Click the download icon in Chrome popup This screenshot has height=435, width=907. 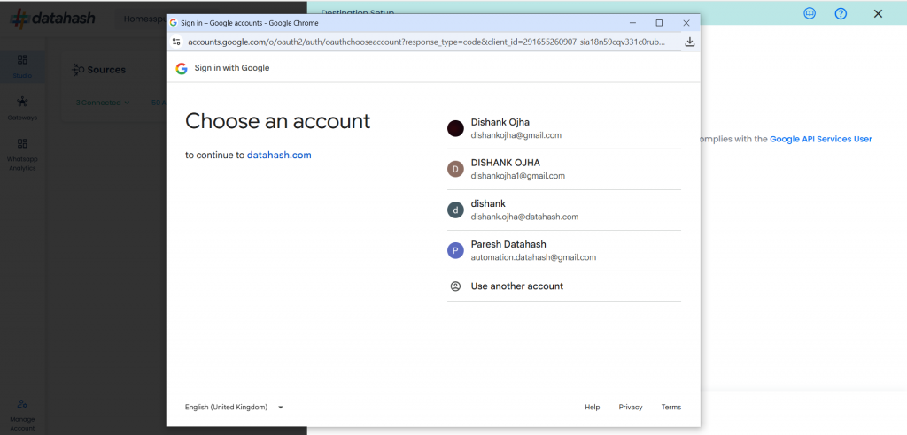[x=689, y=42]
